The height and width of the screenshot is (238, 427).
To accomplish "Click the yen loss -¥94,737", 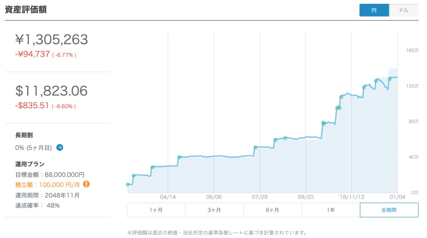I will (32, 54).
